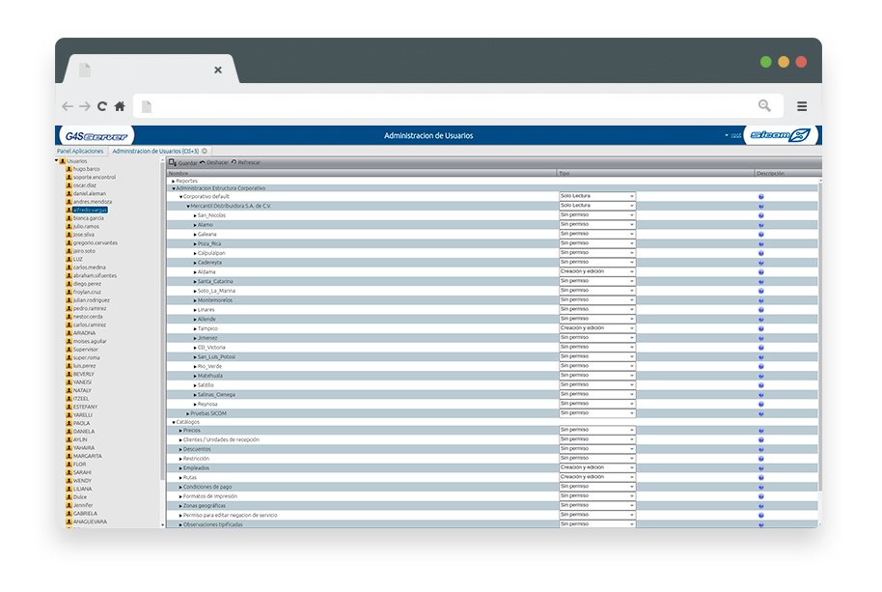The height and width of the screenshot is (592, 882).
Task: Undo changes with Deshacer
Action: [x=214, y=162]
